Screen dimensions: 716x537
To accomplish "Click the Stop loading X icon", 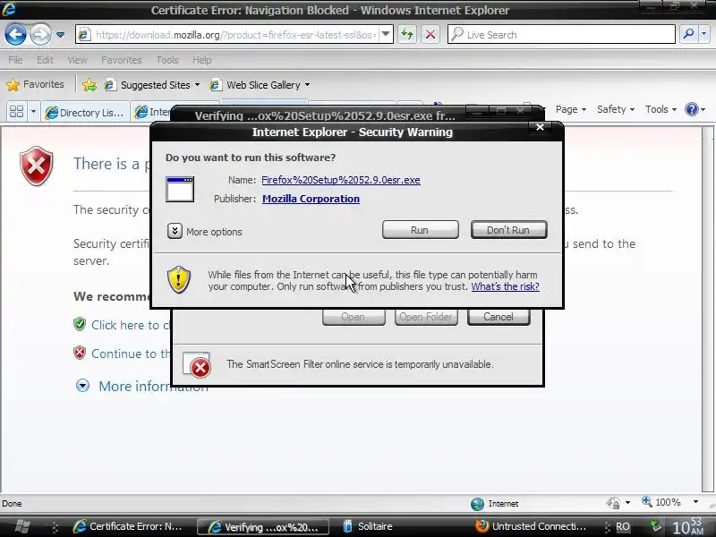I will (430, 35).
